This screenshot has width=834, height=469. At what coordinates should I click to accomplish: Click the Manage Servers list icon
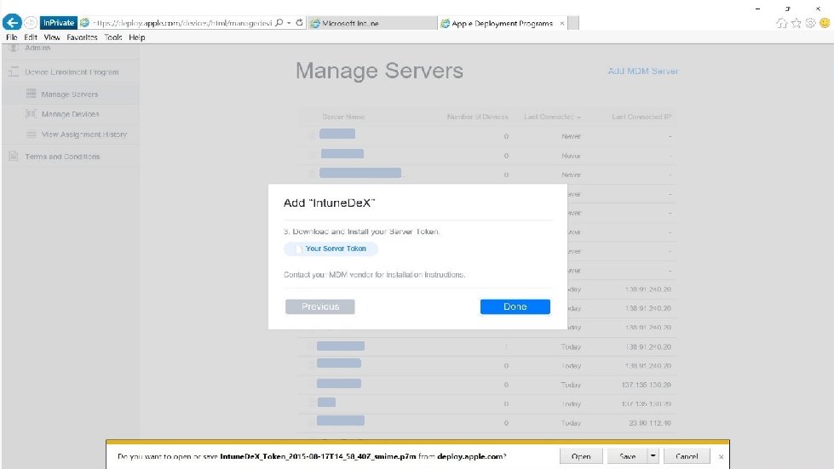click(31, 94)
